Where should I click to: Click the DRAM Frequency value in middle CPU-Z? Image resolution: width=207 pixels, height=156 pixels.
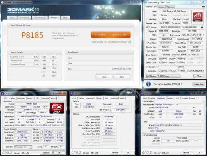pyautogui.click(x=108, y=117)
